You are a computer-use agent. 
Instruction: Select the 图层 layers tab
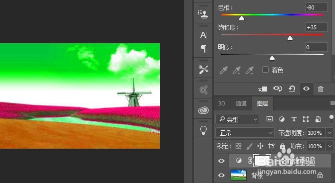[x=263, y=103]
